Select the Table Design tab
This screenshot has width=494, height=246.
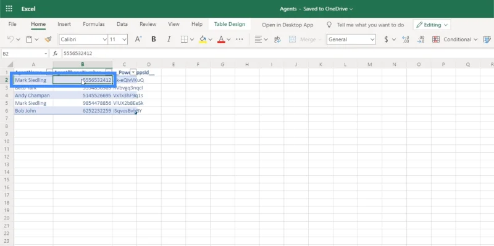pyautogui.click(x=230, y=24)
